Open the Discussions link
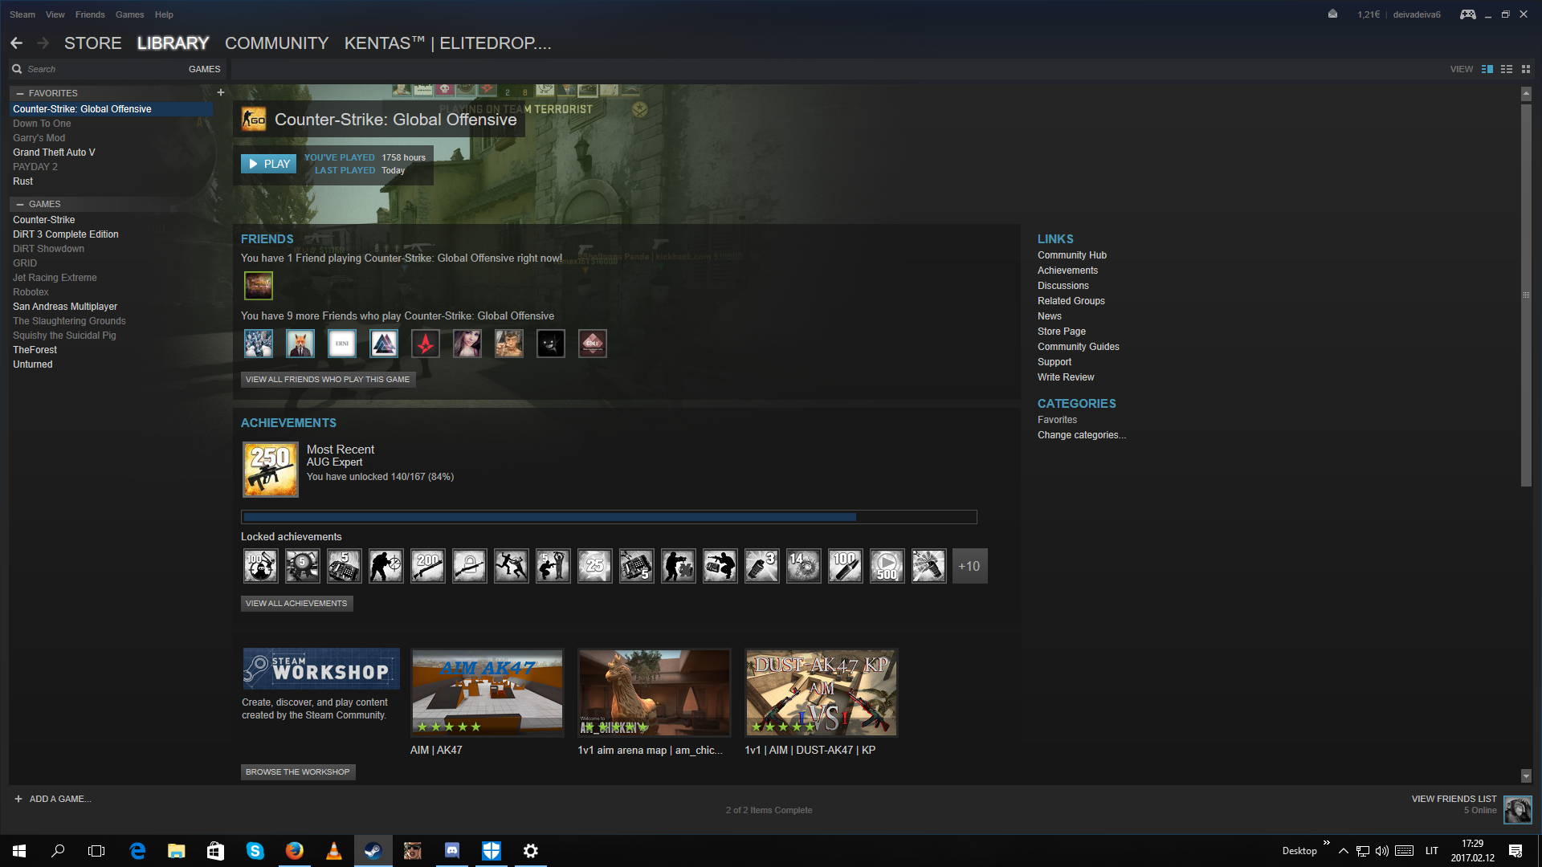The image size is (1542, 867). [1063, 286]
